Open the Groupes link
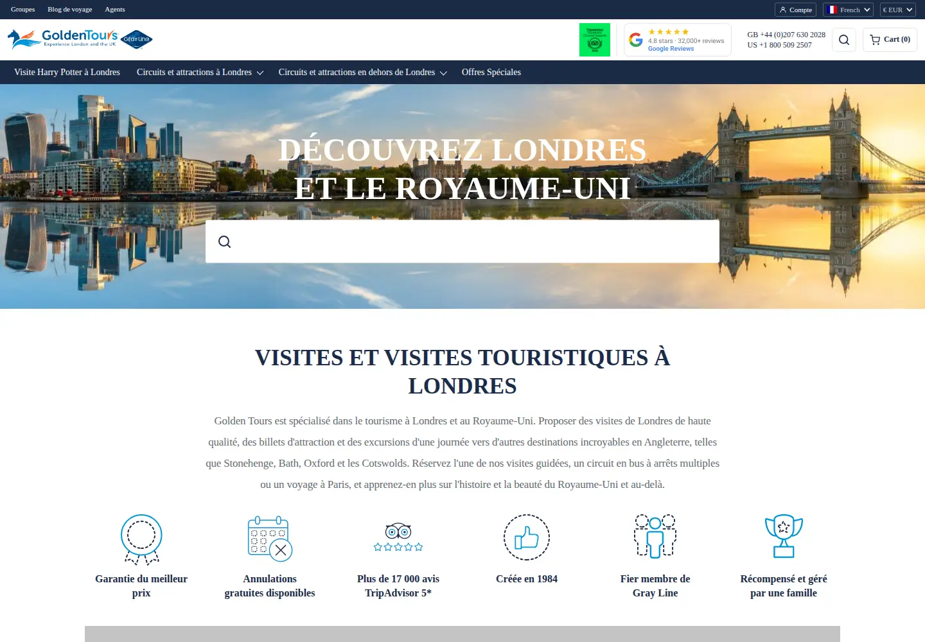 22,9
